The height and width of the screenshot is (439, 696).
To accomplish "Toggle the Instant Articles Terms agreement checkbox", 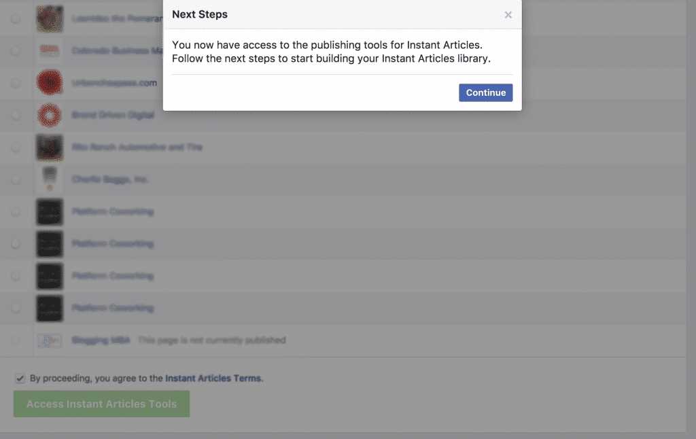I will (20, 378).
